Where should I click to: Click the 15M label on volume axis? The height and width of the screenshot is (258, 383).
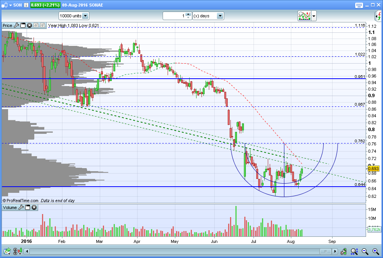click(x=372, y=209)
